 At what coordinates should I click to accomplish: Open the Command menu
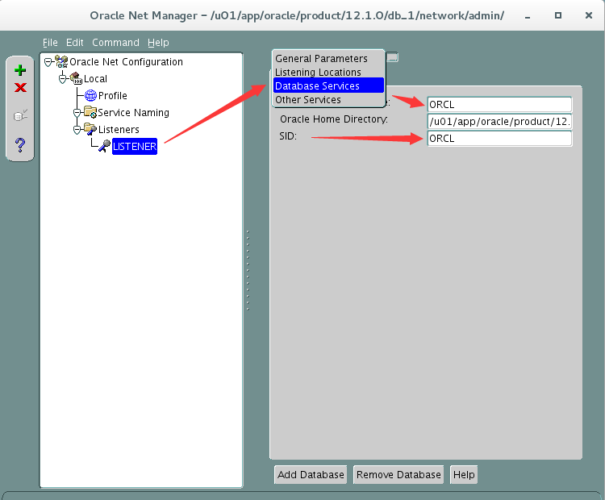(115, 43)
